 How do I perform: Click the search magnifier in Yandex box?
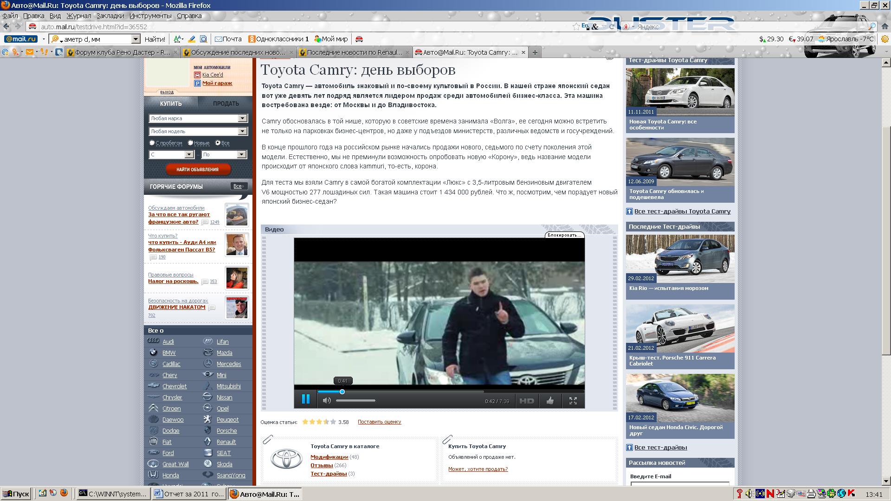872,26
